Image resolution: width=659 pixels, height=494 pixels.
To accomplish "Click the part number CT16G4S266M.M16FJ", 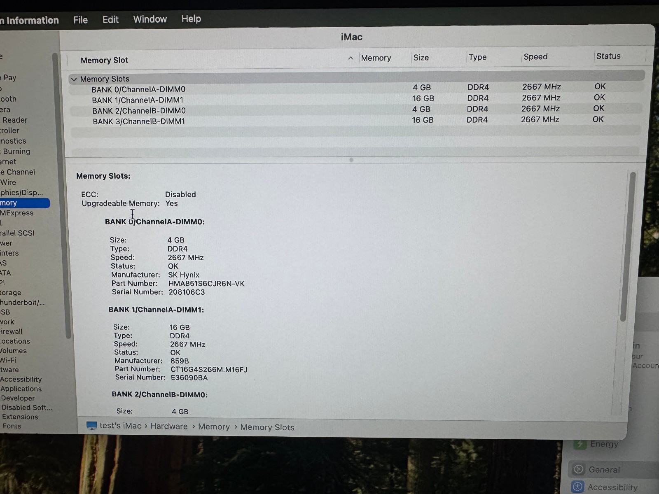I will pos(209,370).
